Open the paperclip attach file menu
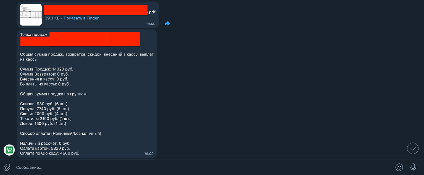Image resolution: width=424 pixels, height=175 pixels. pyautogui.click(x=7, y=167)
